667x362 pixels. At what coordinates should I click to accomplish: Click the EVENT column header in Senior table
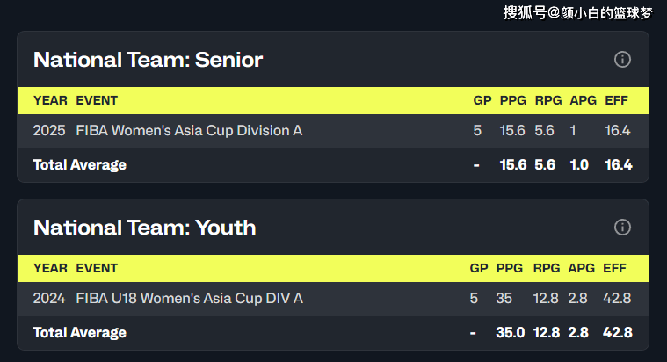point(97,100)
